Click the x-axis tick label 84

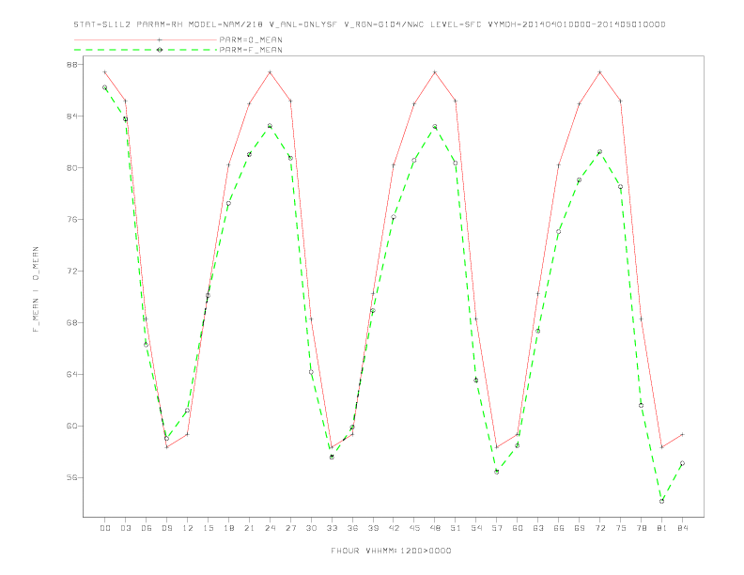pos(682,528)
